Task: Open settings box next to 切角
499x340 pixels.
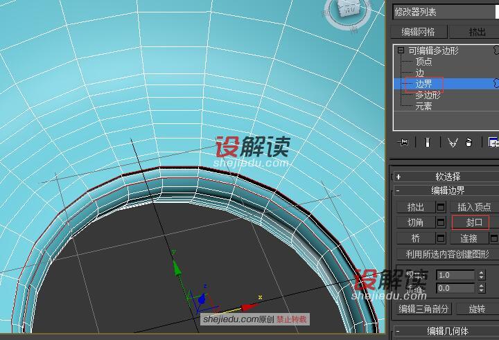Action: (441, 222)
